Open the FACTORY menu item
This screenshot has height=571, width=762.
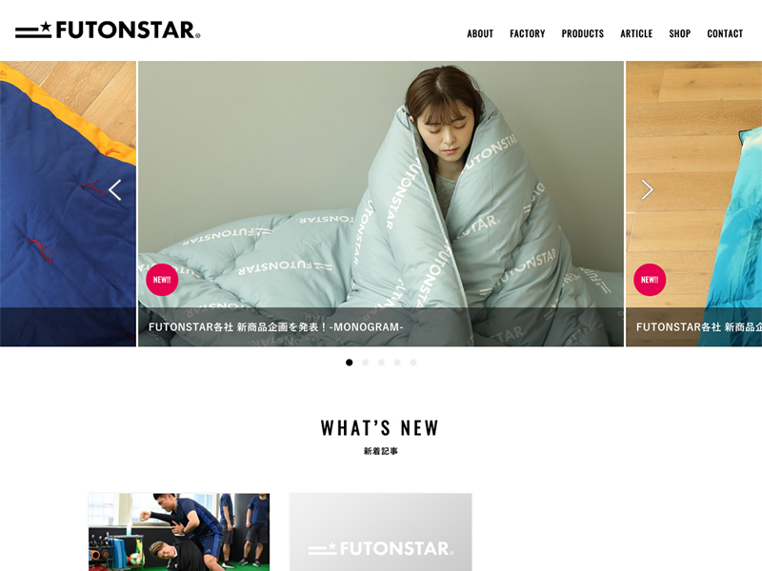(528, 33)
